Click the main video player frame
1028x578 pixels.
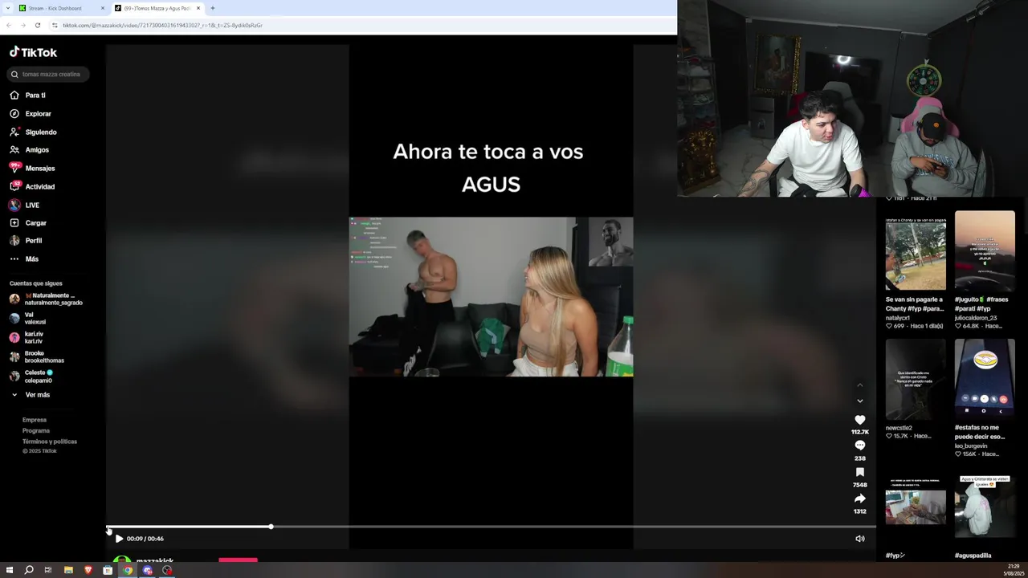[x=491, y=296]
